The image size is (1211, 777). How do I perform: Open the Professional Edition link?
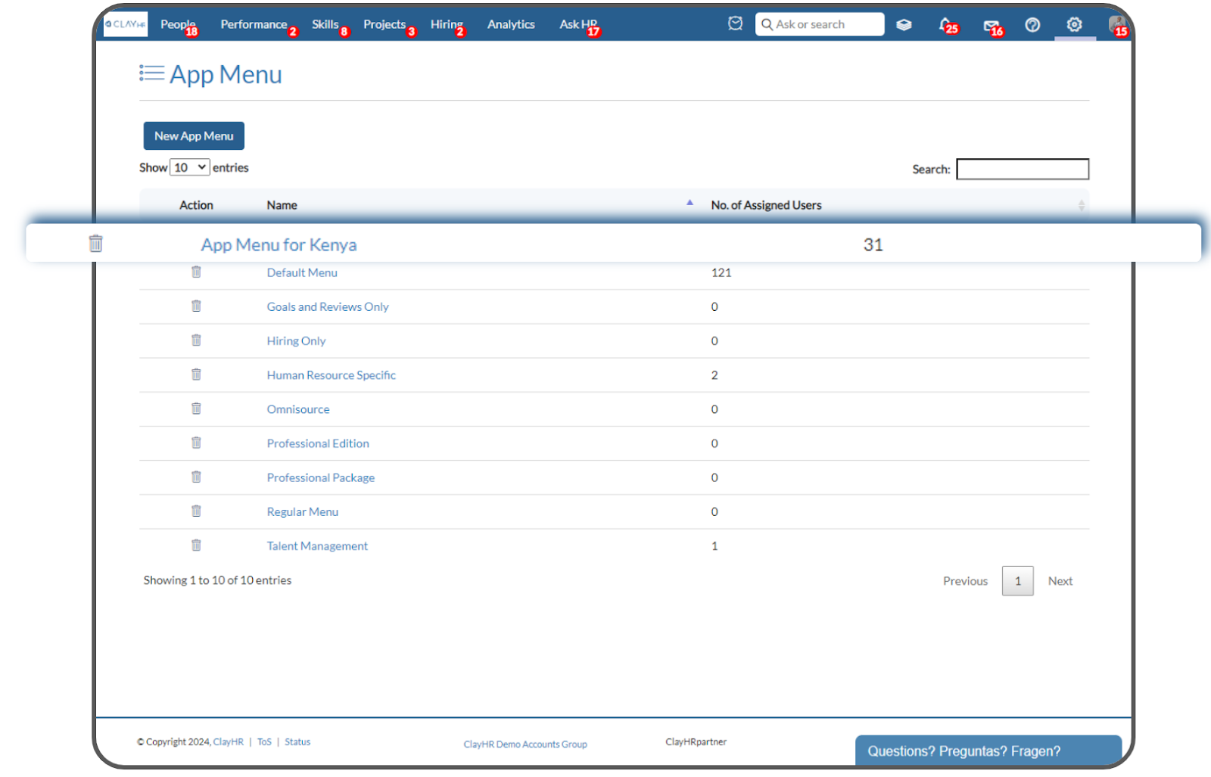318,443
